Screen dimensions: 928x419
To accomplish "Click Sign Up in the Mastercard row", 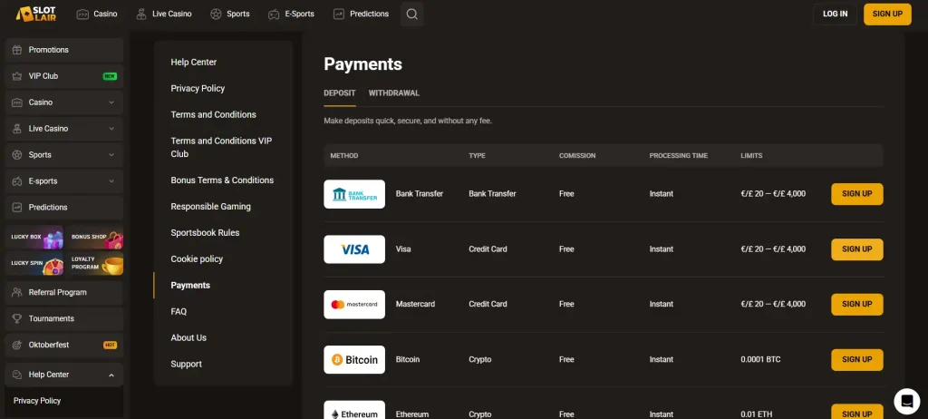I will pos(857,304).
